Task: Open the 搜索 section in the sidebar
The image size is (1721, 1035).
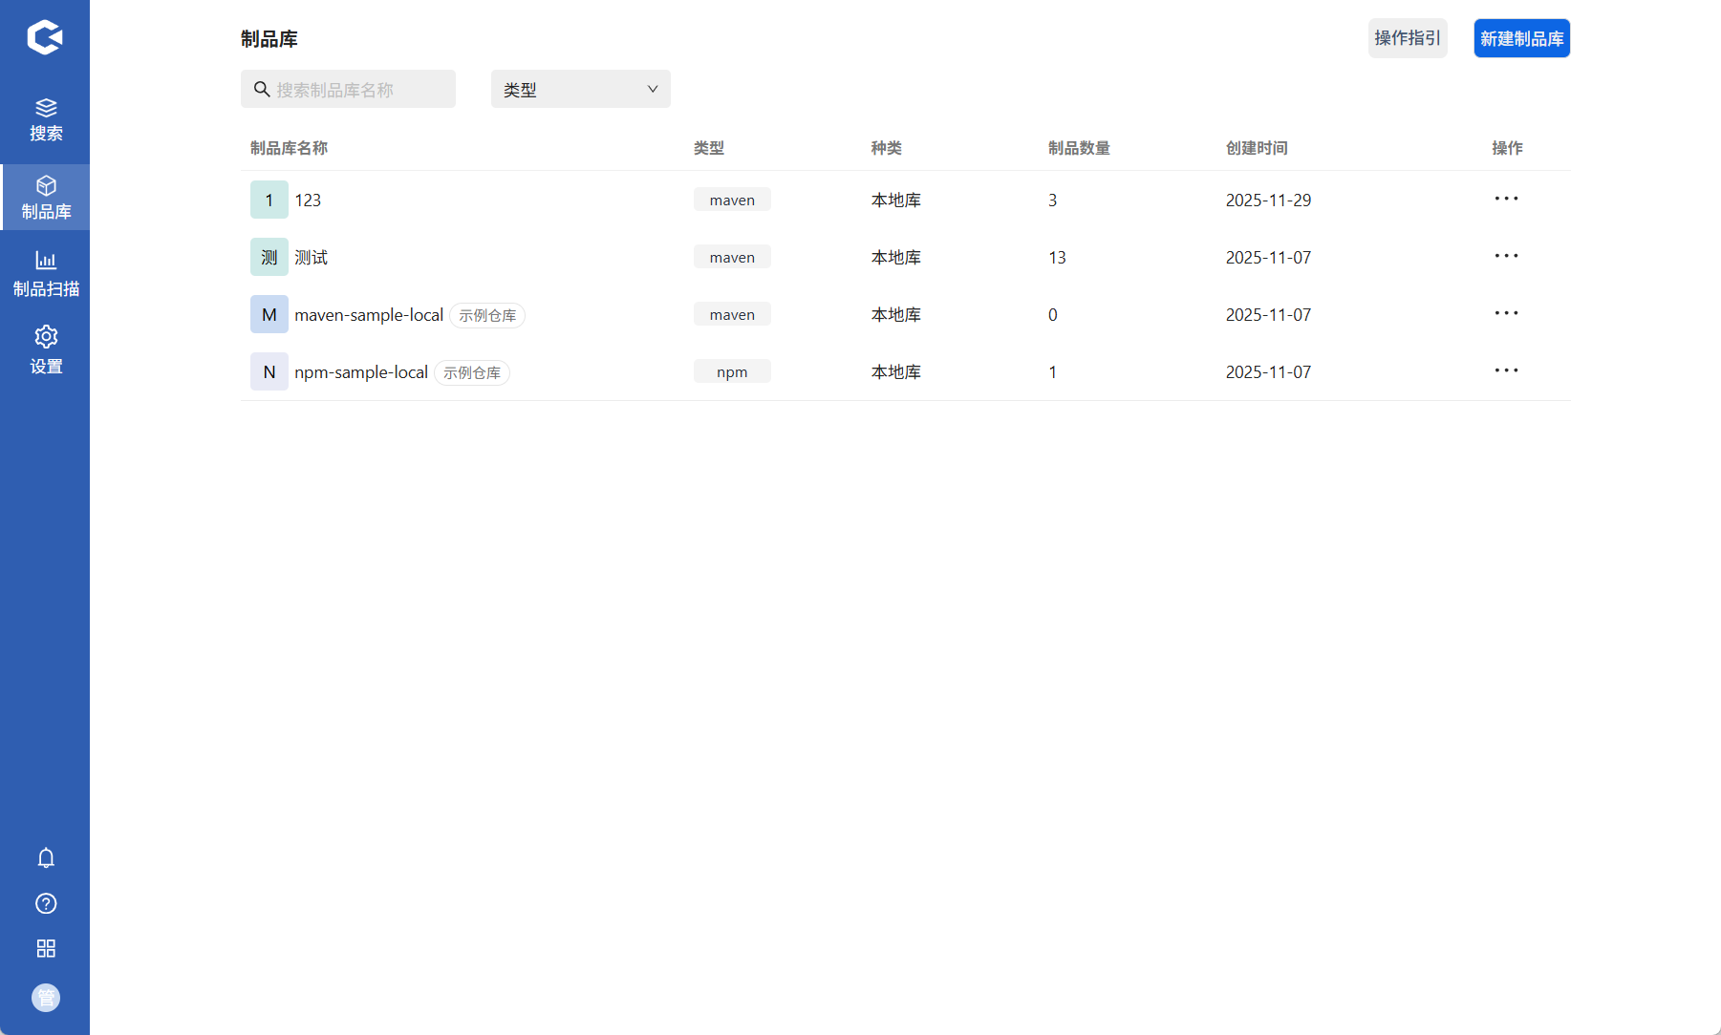Action: coord(46,119)
